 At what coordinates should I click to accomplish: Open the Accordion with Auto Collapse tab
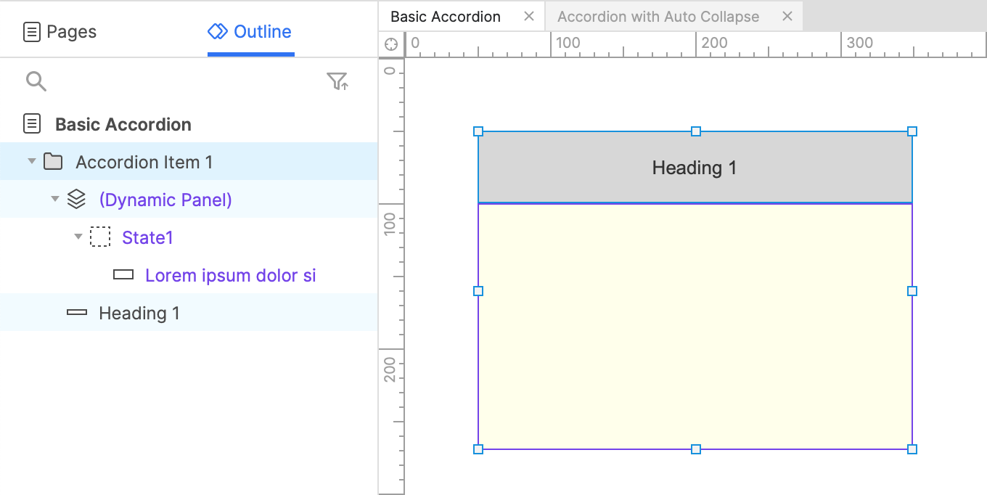[x=658, y=17]
